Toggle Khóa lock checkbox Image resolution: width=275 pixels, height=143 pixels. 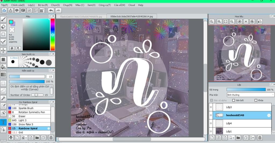tap(256, 100)
